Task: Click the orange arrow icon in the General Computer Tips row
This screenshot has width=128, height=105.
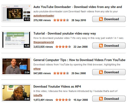Action: click(101, 72)
